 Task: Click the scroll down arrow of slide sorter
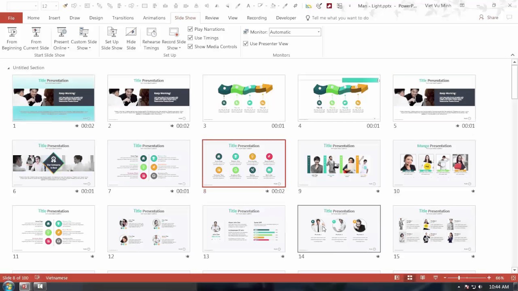pos(514,270)
